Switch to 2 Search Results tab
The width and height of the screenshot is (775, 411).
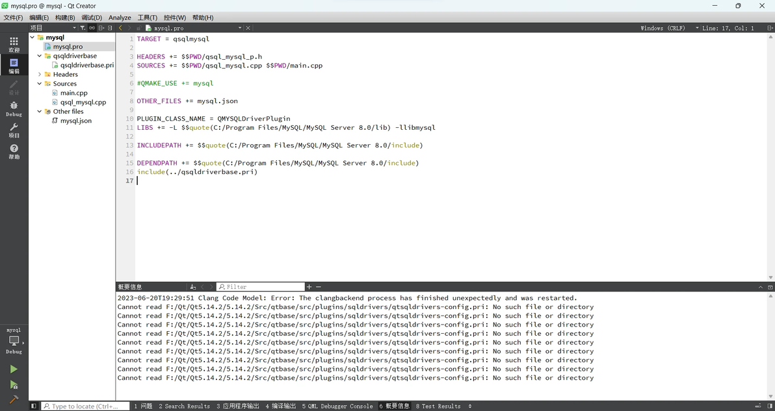[x=185, y=406]
